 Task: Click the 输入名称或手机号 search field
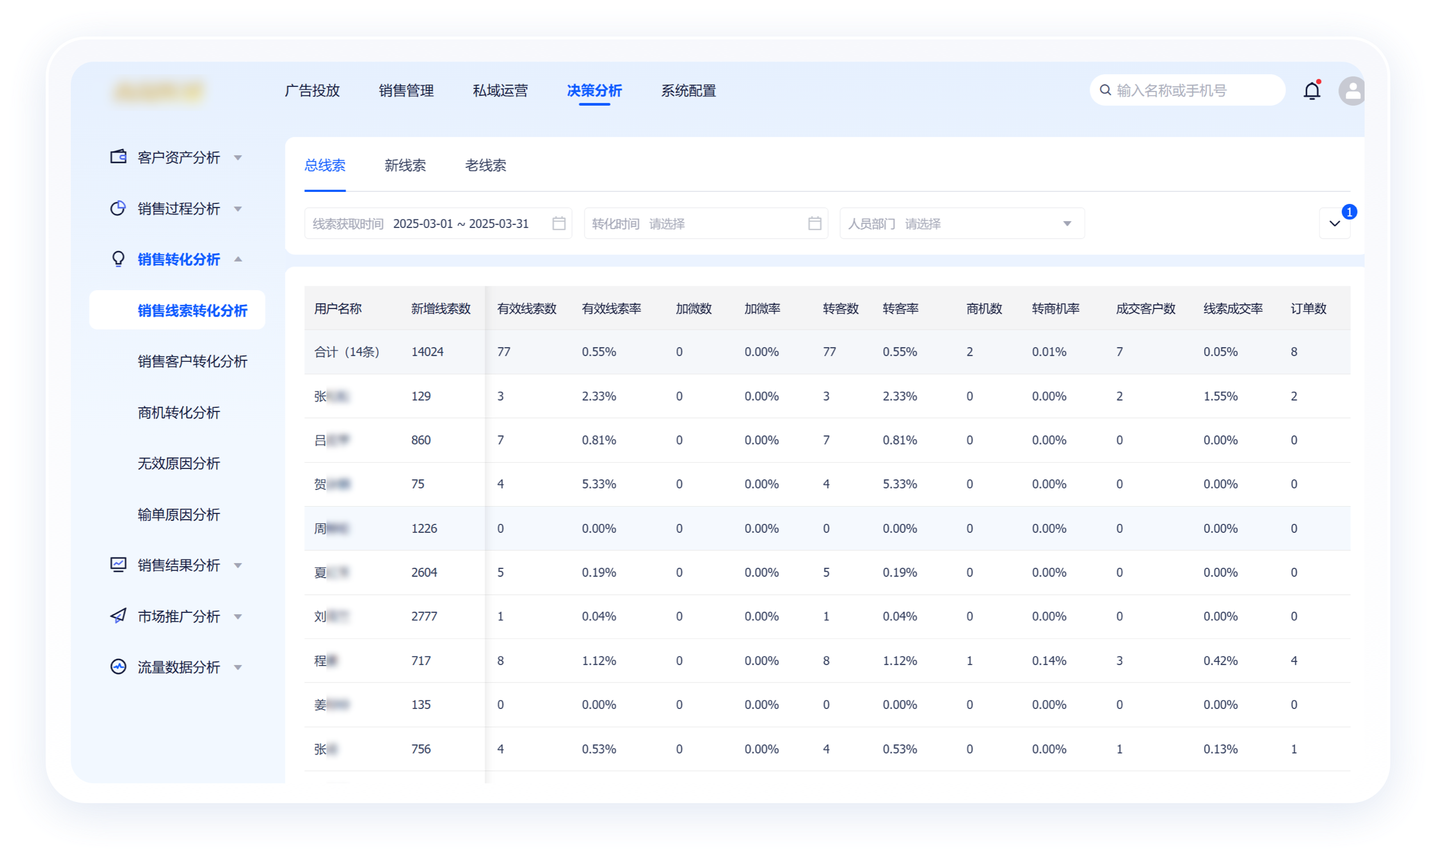(x=1185, y=90)
